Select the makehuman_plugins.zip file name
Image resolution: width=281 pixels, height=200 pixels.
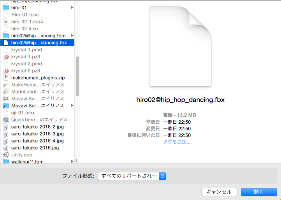click(38, 78)
